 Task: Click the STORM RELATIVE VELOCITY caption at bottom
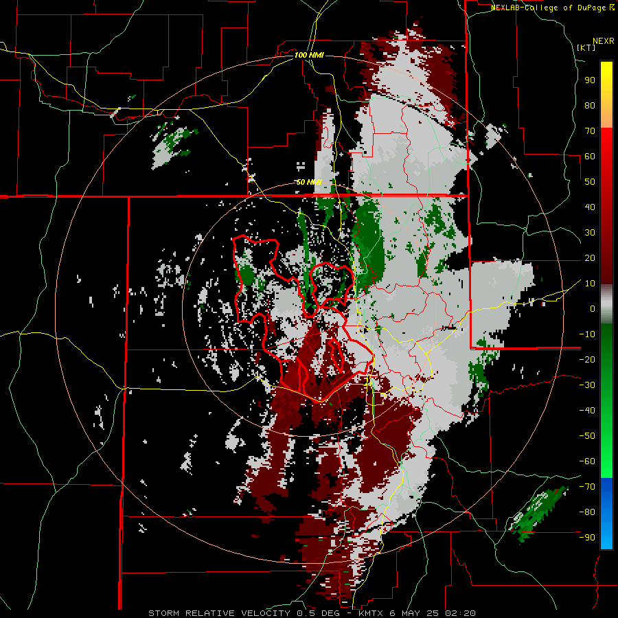[312, 613]
